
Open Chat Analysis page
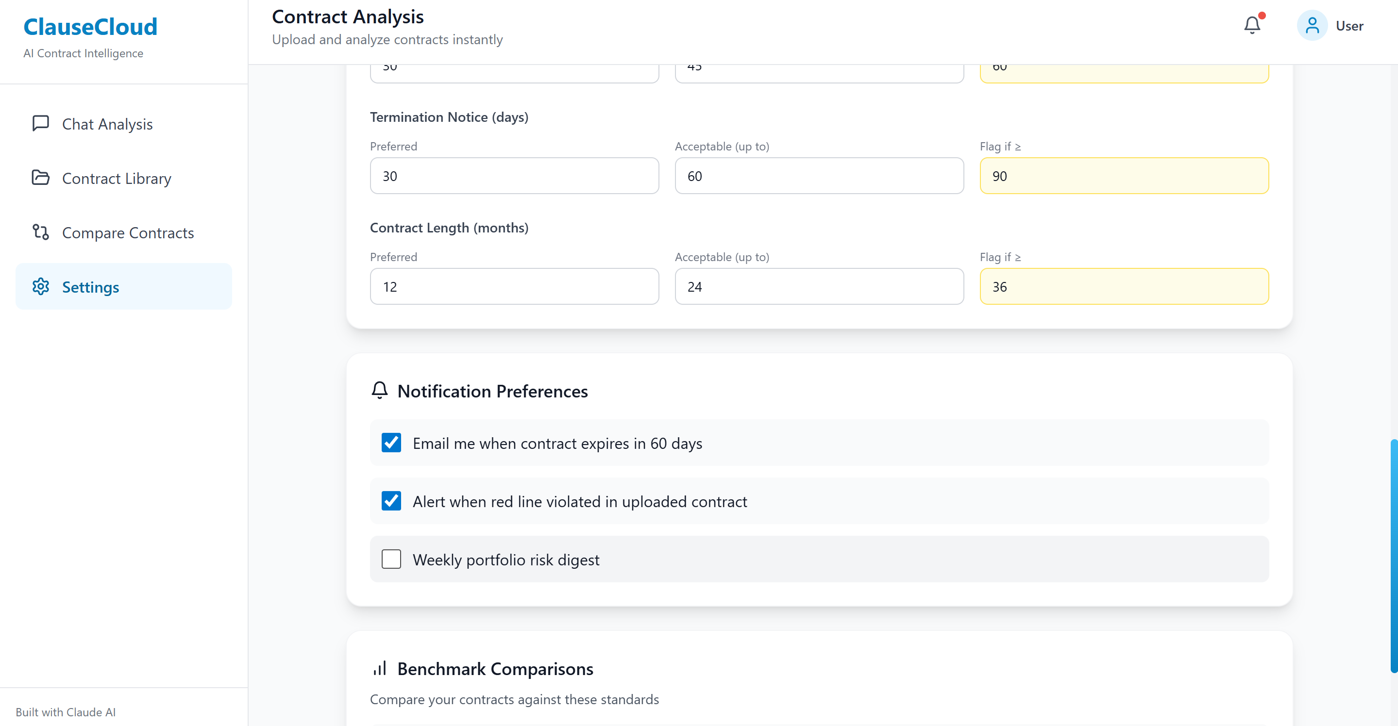coord(107,124)
